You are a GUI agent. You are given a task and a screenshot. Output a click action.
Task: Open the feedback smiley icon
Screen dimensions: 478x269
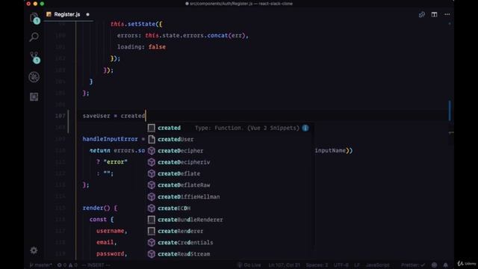click(x=434, y=265)
